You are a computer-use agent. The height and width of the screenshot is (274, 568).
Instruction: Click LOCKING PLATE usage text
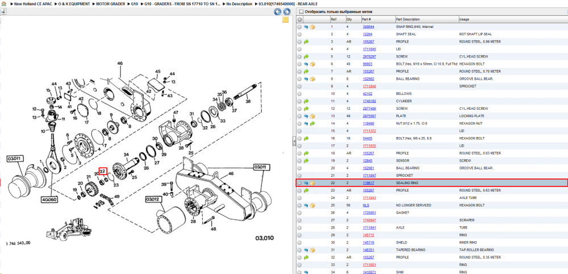pyautogui.click(x=471, y=116)
